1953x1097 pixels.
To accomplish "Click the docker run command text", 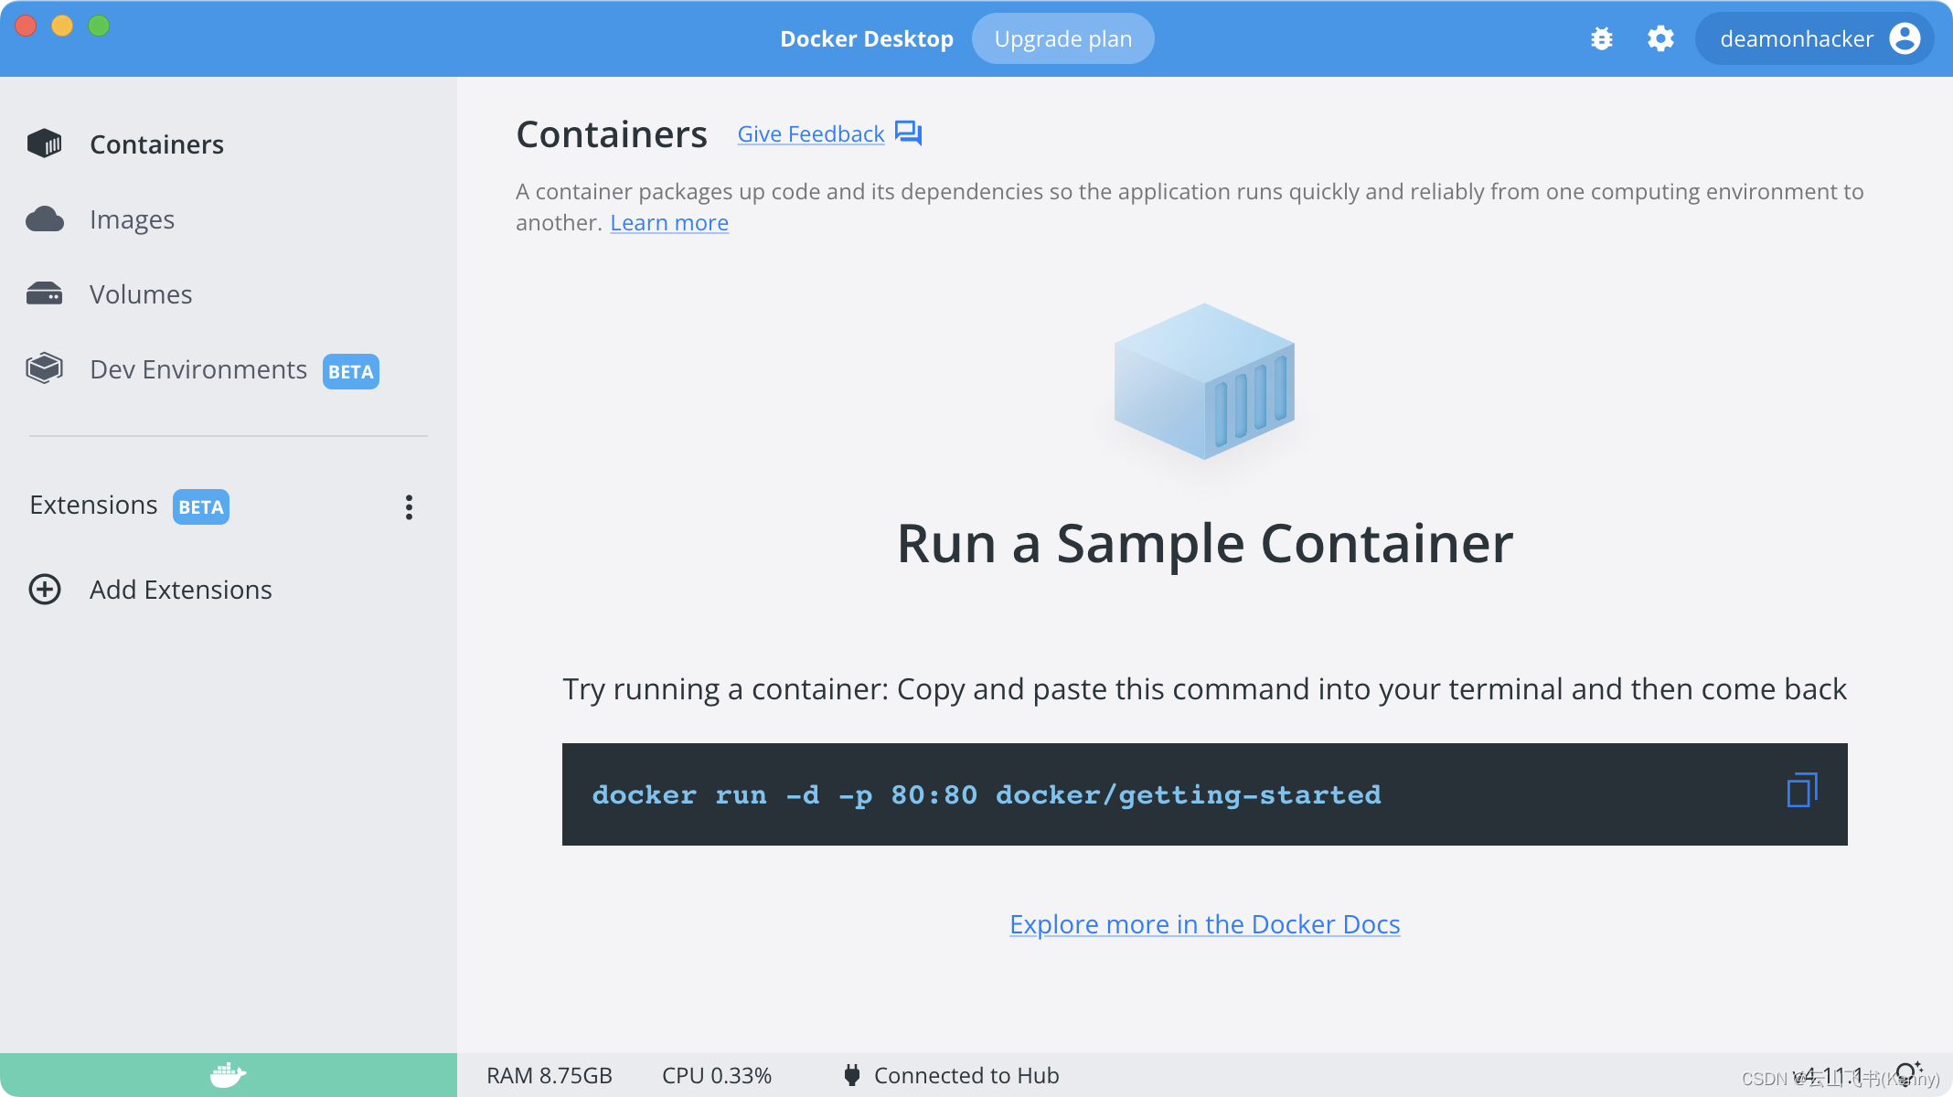I will click(986, 794).
